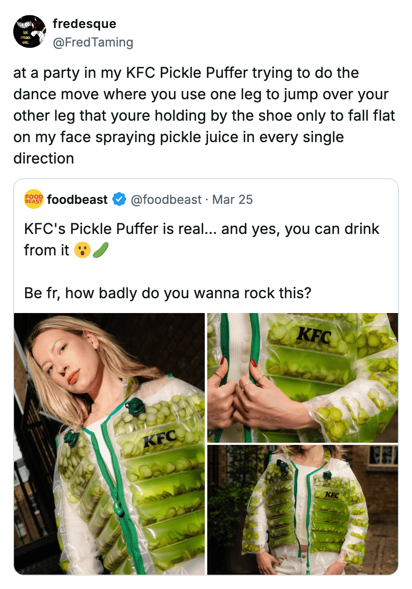The width and height of the screenshot is (412, 589).
Task: Click the blue verified badge
Action: point(119,199)
